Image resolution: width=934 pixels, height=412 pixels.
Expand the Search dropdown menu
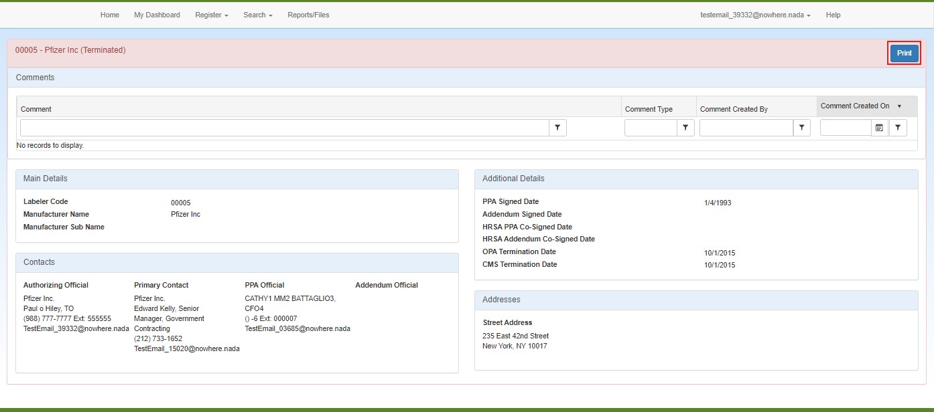click(x=257, y=15)
